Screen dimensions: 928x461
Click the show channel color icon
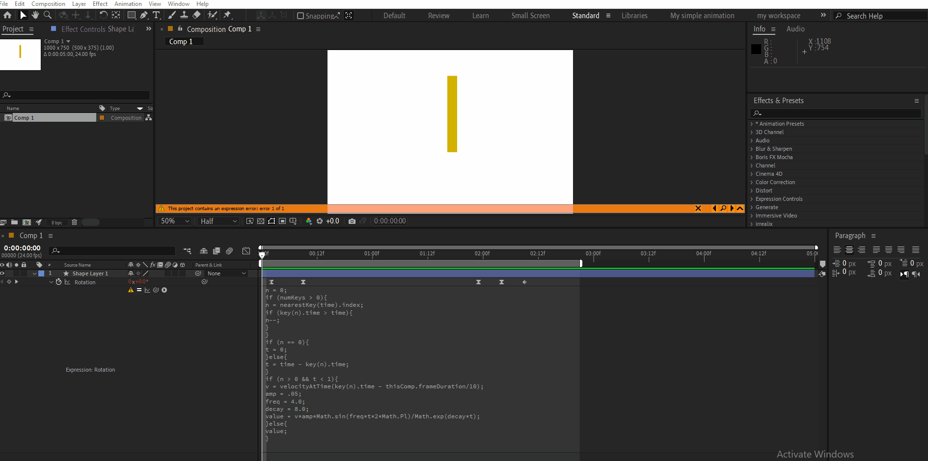pos(308,221)
